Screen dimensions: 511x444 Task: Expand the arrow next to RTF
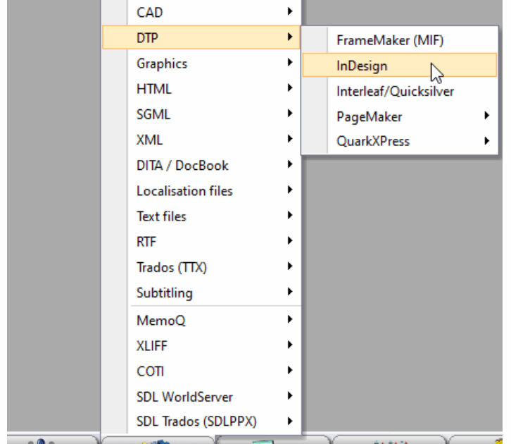(x=290, y=240)
